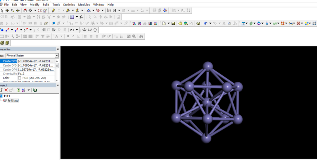Toggle the Bold formatting button

click(68, 36)
